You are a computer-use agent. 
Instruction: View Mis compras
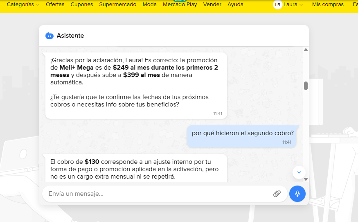pos(328,5)
